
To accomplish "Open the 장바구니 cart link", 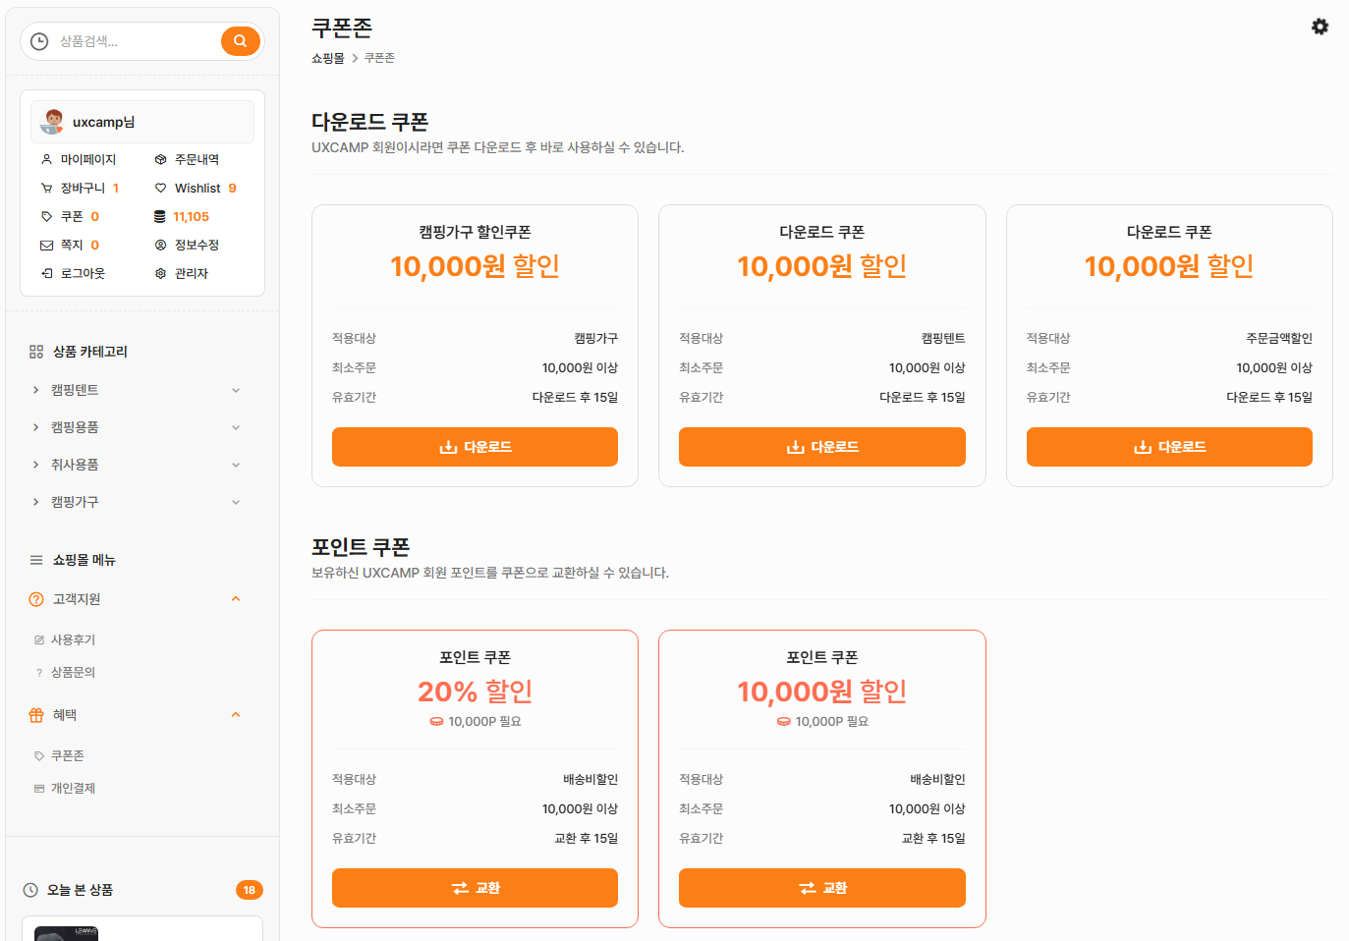I will [x=82, y=188].
